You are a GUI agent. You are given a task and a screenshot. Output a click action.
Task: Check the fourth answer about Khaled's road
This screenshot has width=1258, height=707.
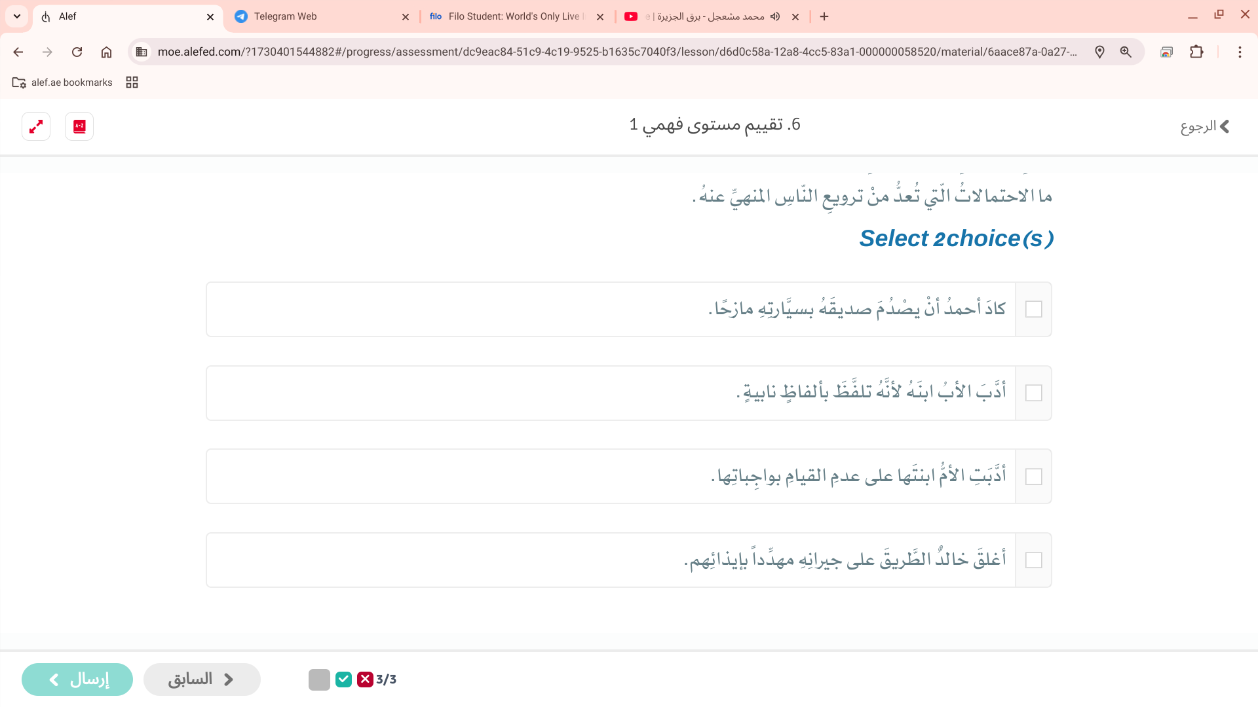[1033, 560]
